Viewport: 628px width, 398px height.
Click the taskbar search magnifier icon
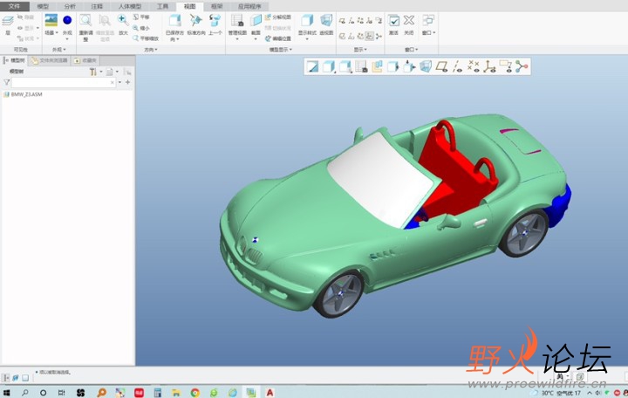(x=24, y=393)
